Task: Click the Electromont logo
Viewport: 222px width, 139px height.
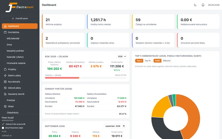Action: tap(20, 7)
